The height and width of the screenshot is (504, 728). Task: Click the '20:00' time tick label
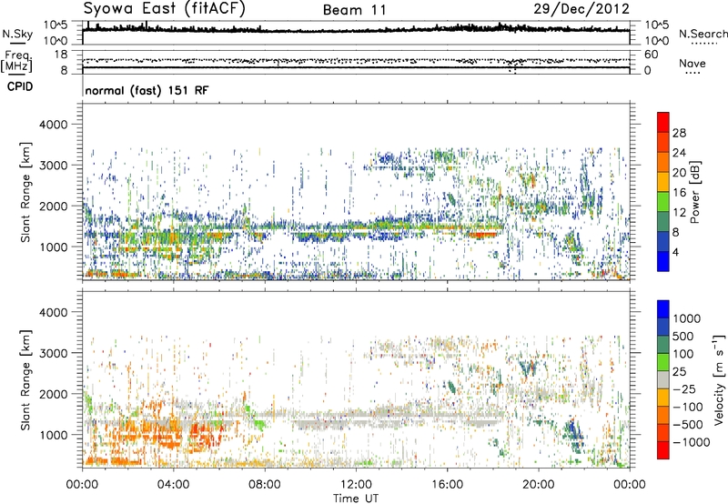[x=538, y=485]
